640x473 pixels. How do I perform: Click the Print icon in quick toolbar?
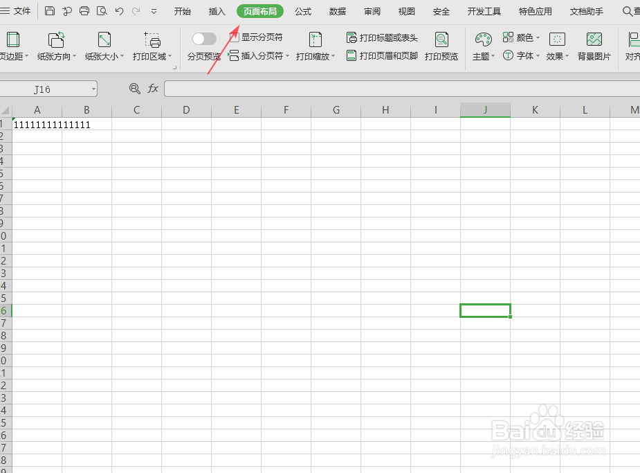tap(84, 11)
